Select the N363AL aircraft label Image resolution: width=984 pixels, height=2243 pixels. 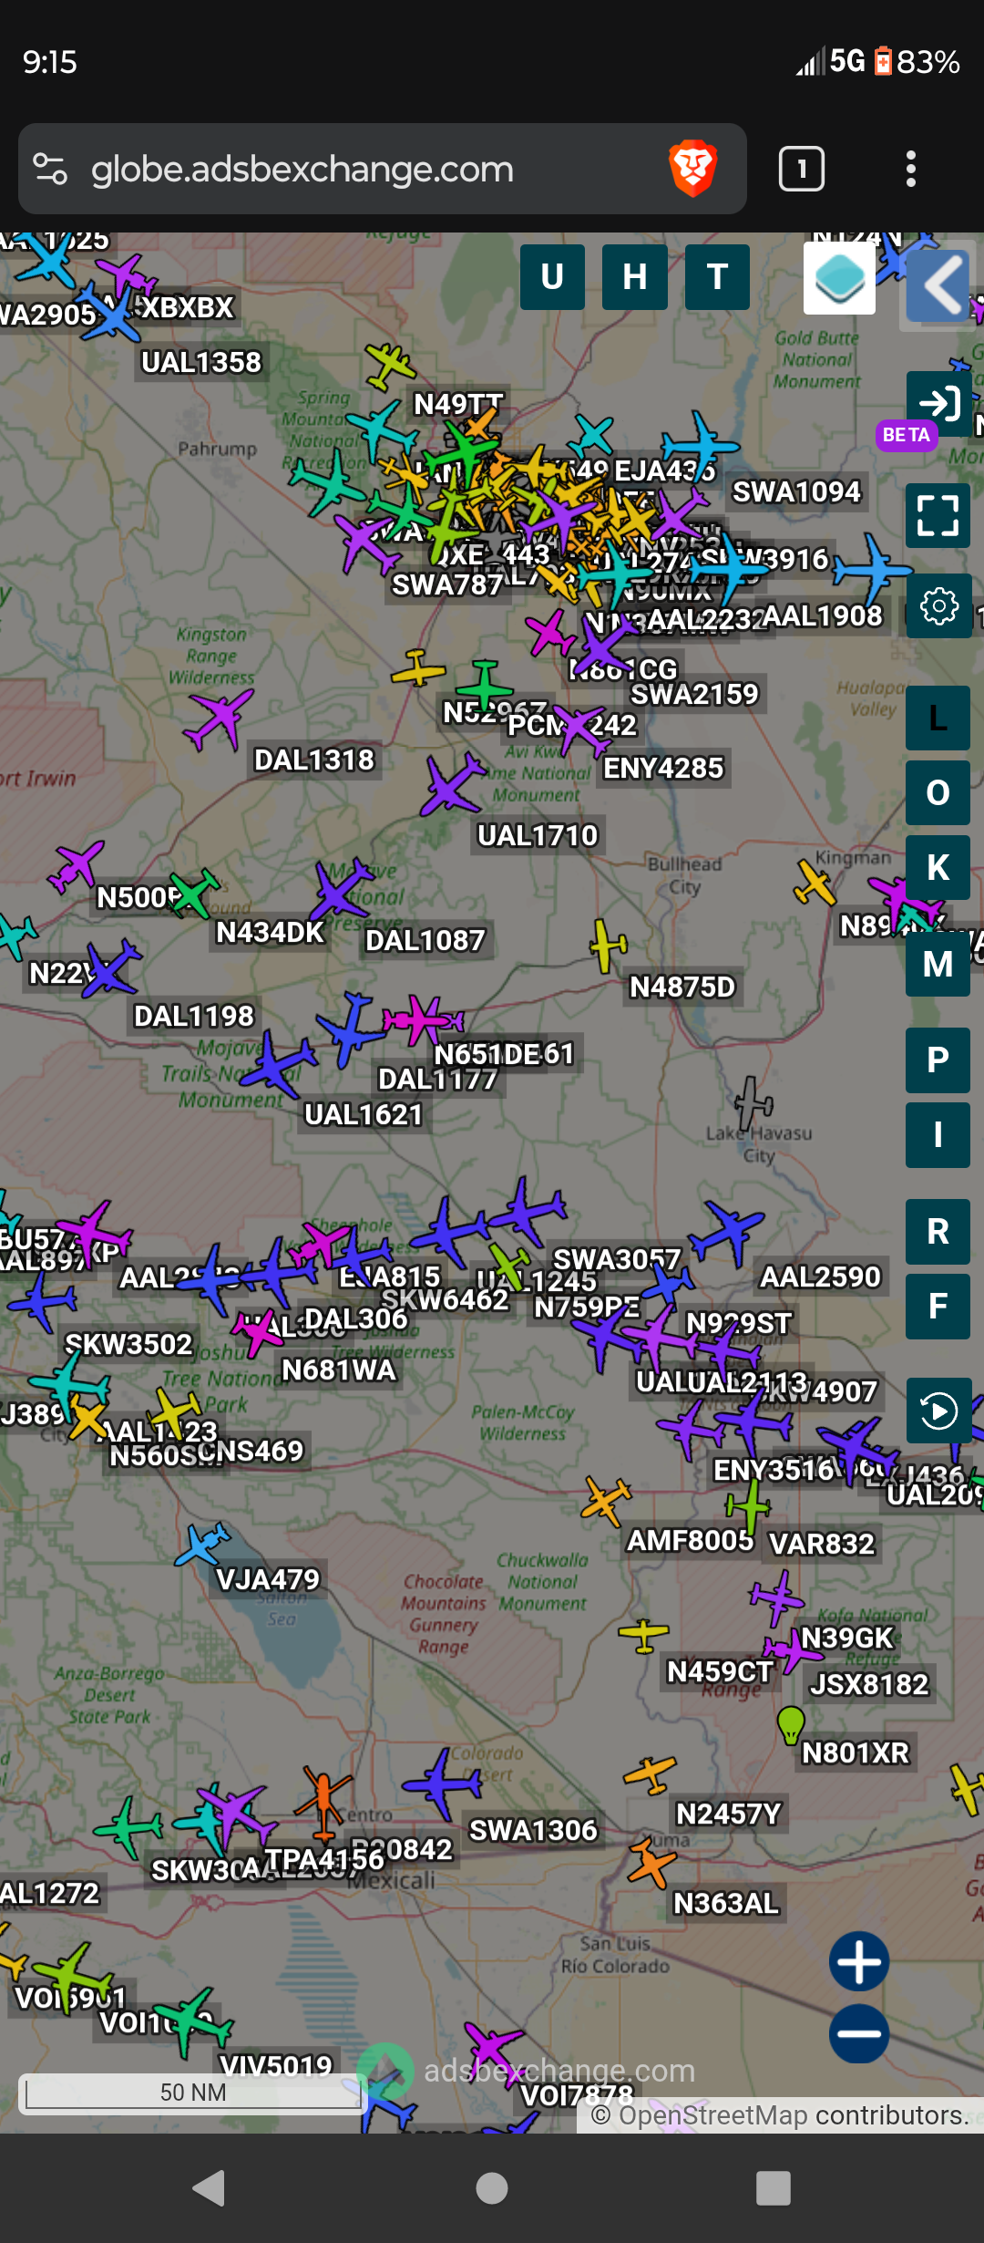point(726,1903)
